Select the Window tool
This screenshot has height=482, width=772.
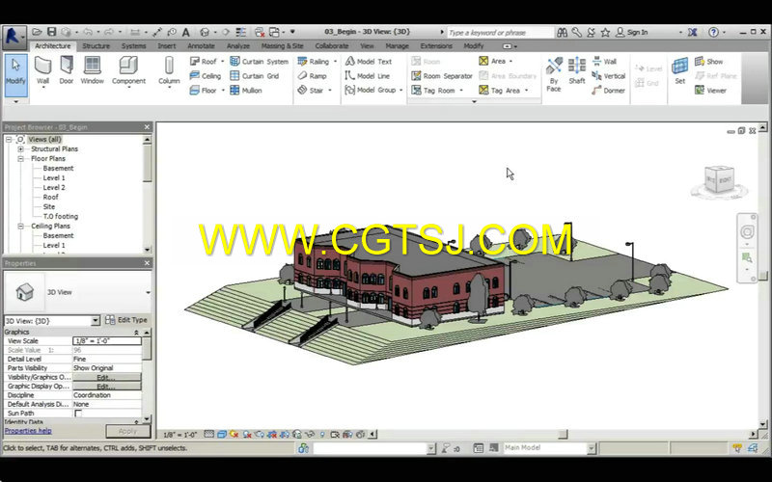pos(92,70)
